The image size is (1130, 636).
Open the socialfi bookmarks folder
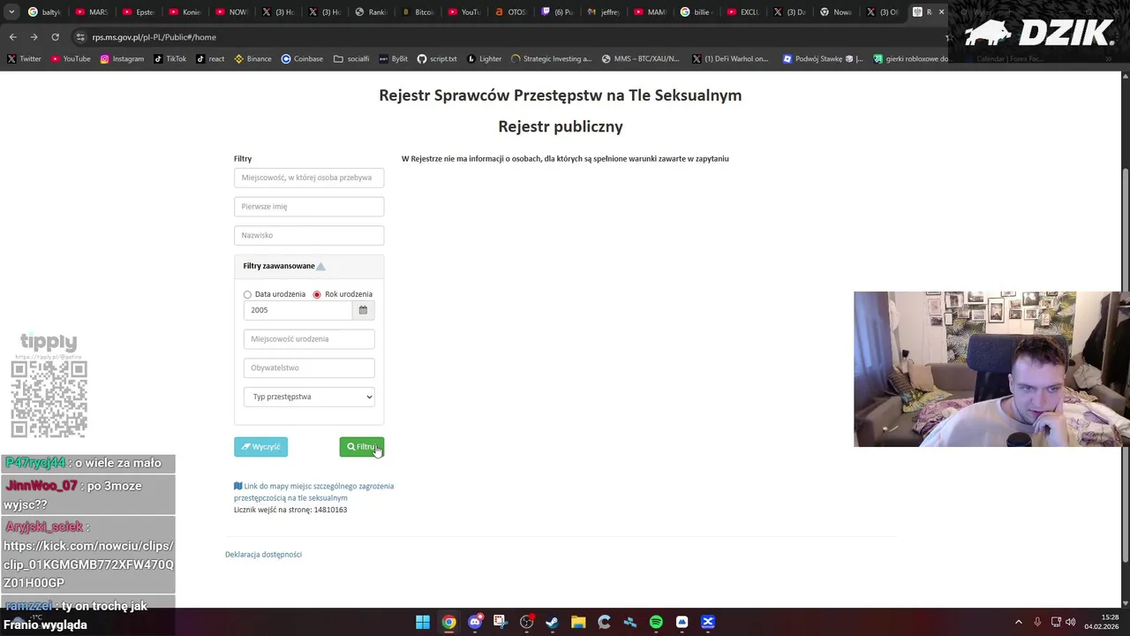(351, 59)
